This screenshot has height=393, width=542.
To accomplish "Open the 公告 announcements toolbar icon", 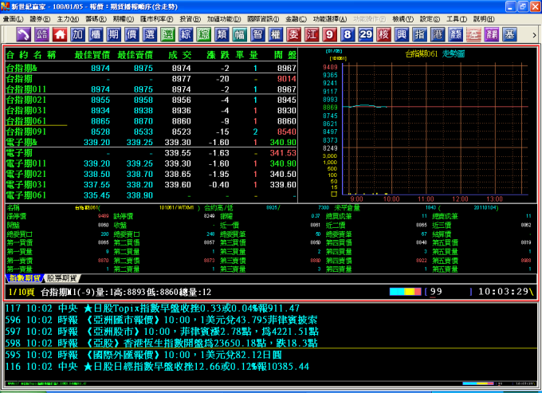I will pyautogui.click(x=41, y=34).
